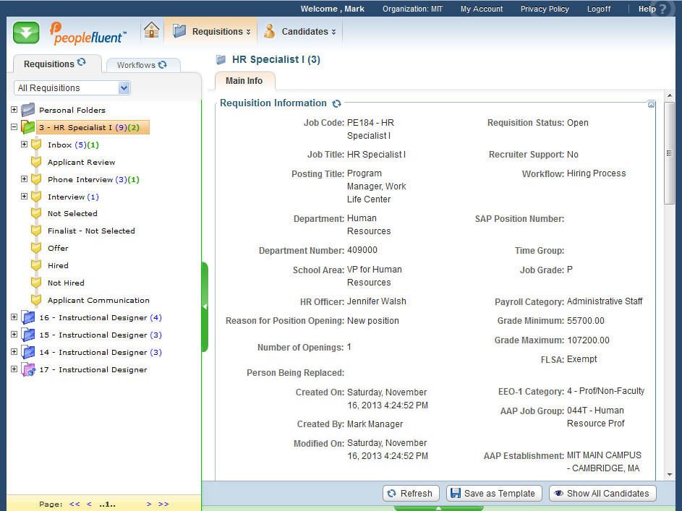This screenshot has height=511, width=682.
Task: Click the Save as Template button
Action: 493,494
